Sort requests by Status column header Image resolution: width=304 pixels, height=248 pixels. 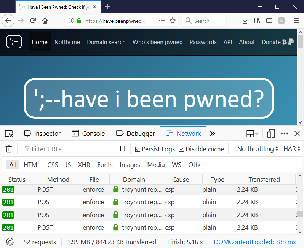pyautogui.click(x=17, y=180)
